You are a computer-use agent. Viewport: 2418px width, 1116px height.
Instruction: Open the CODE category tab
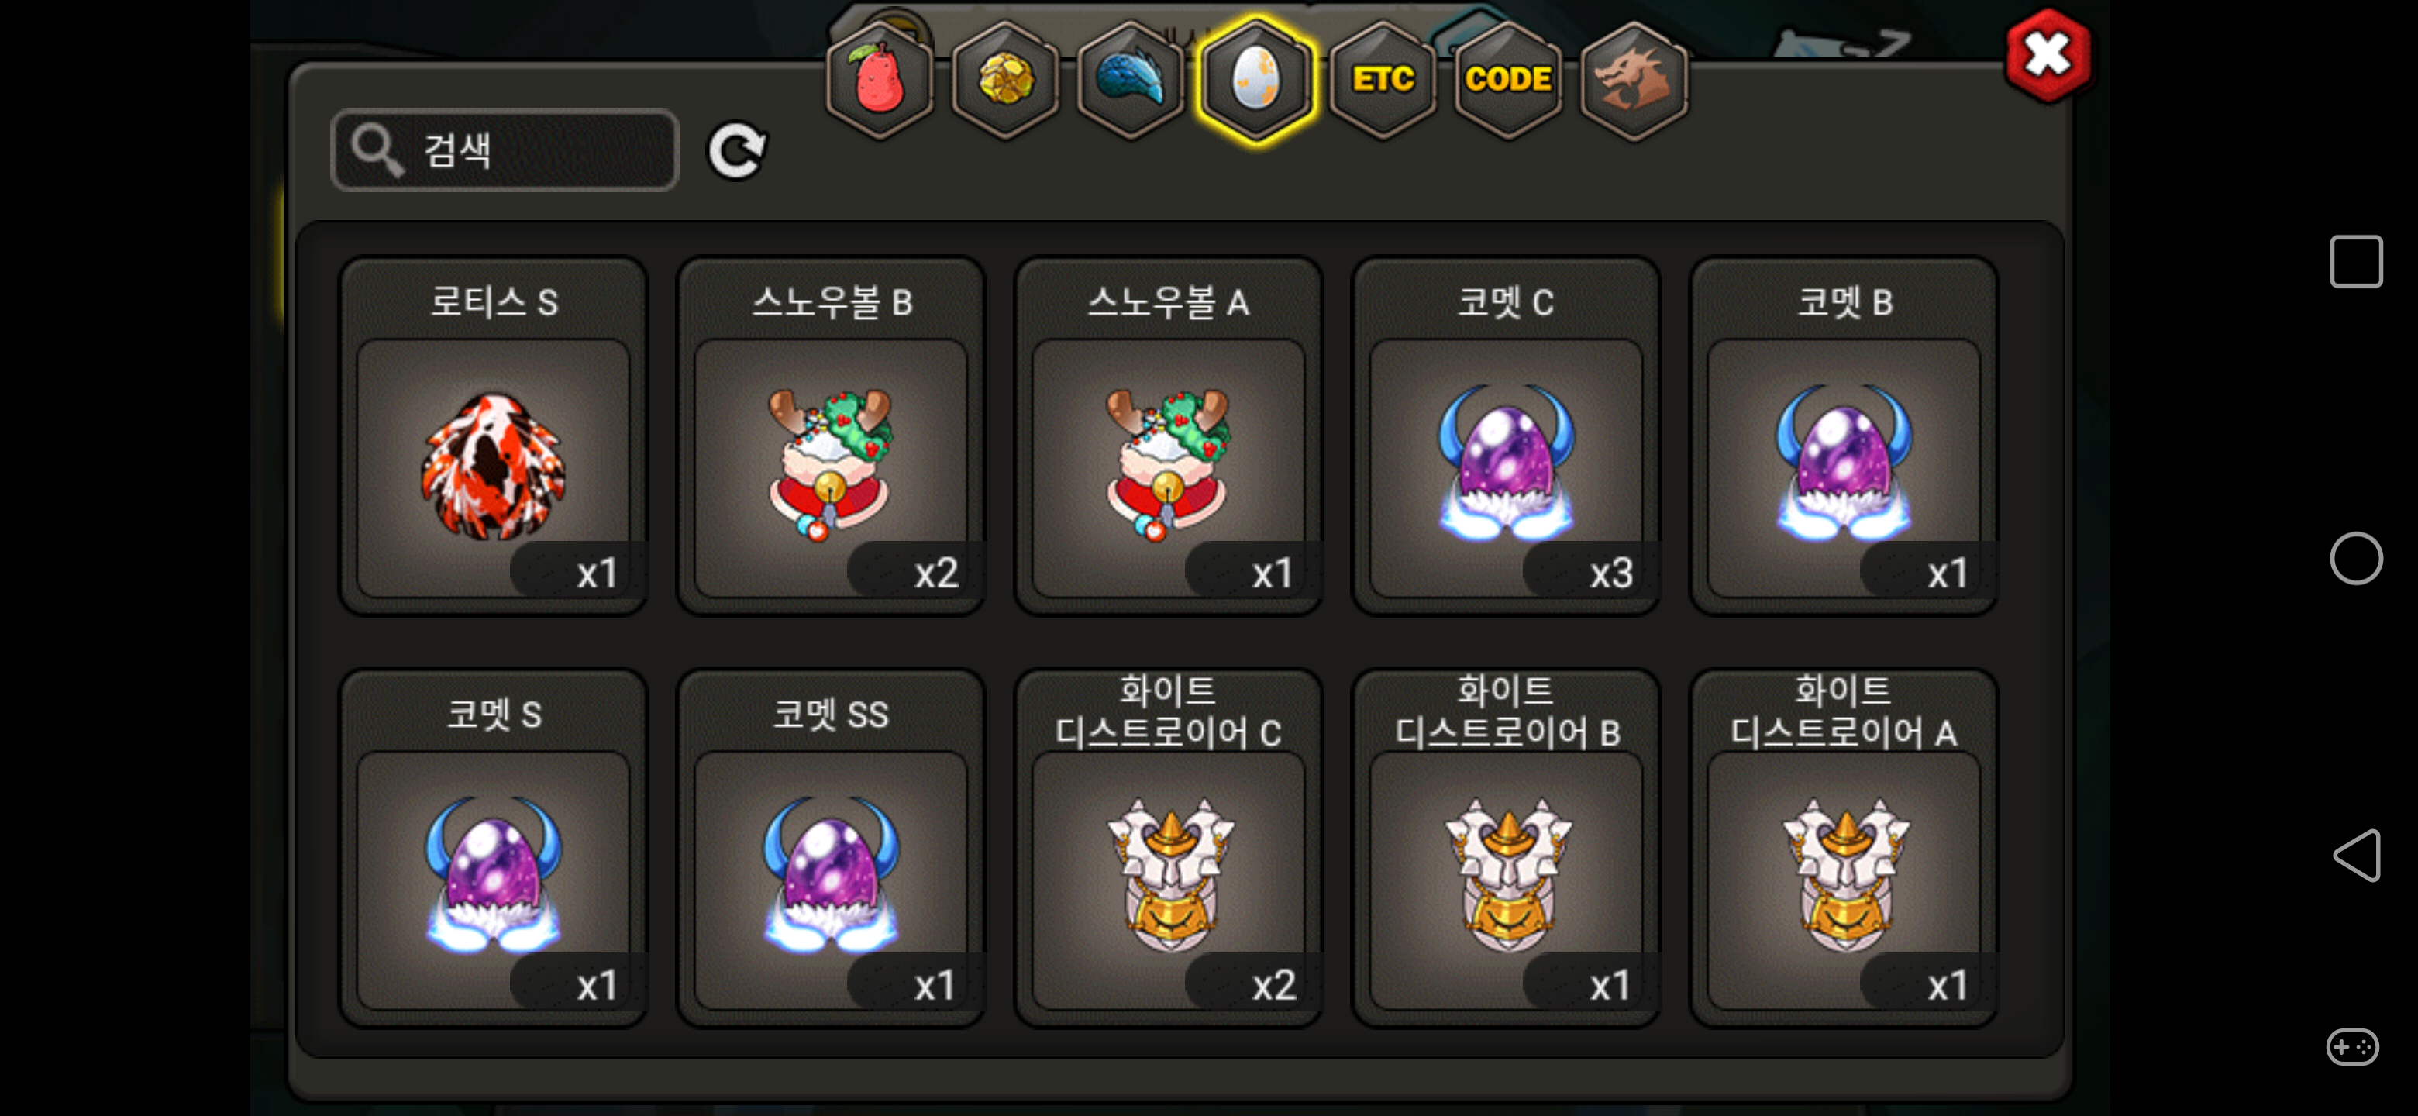coord(1508,80)
